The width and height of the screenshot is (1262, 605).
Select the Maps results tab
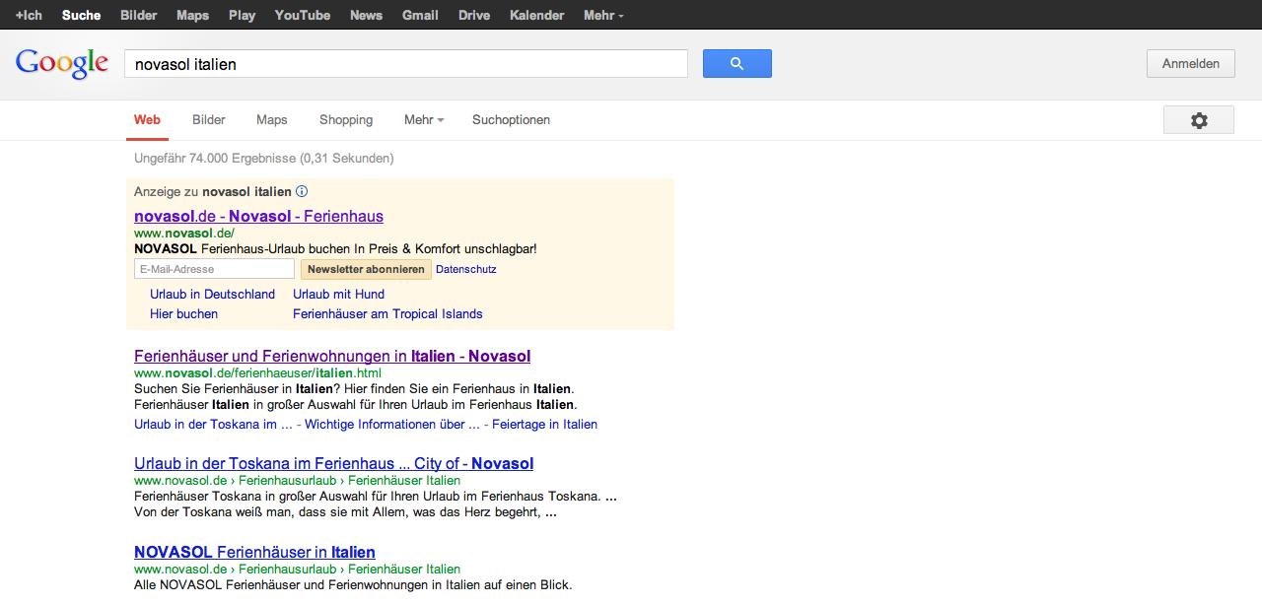point(272,120)
